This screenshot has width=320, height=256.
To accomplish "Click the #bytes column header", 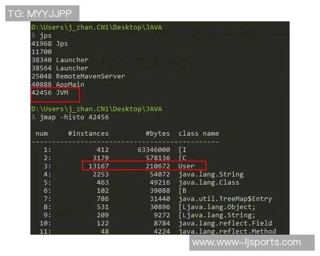I will [157, 133].
